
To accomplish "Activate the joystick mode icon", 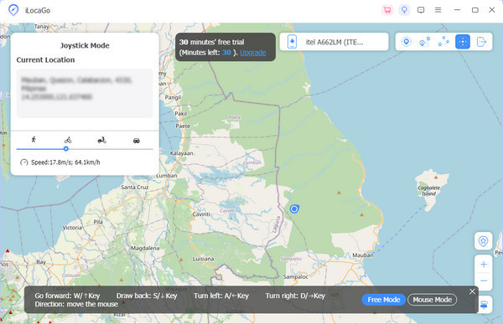I will tap(463, 42).
